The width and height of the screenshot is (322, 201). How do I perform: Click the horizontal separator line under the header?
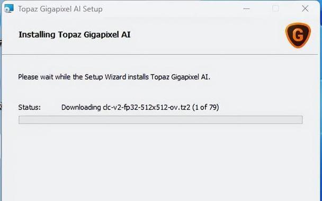click(160, 55)
